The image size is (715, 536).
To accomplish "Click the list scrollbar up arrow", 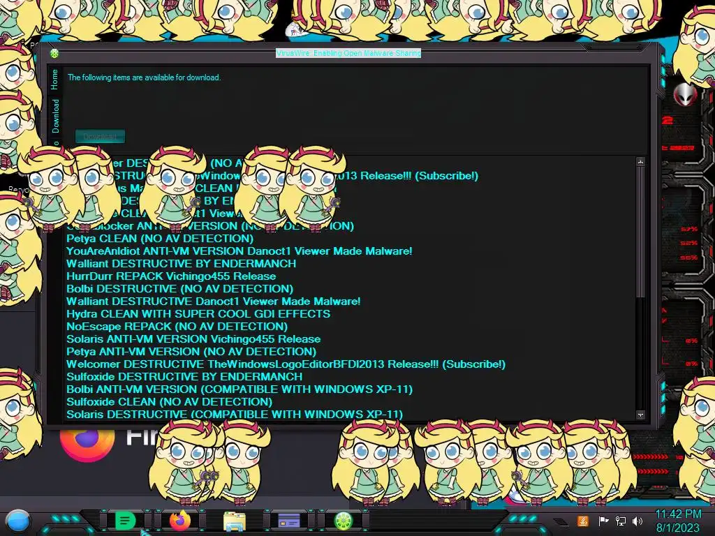I will [x=641, y=162].
